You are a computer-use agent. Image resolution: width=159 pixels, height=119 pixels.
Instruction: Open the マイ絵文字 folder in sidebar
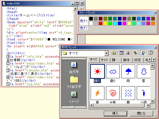tap(74, 80)
